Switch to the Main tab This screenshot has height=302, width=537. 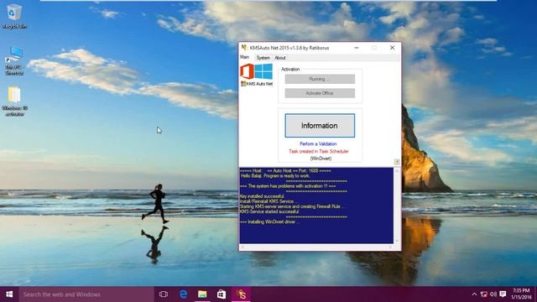[244, 57]
